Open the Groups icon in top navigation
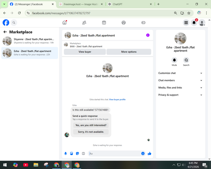Viewport: 211px width, 169px height. point(124,22)
